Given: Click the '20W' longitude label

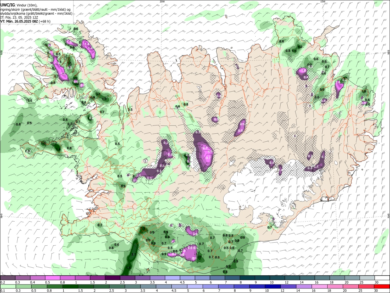Looking at the screenshot, I should (x=162, y=2).
